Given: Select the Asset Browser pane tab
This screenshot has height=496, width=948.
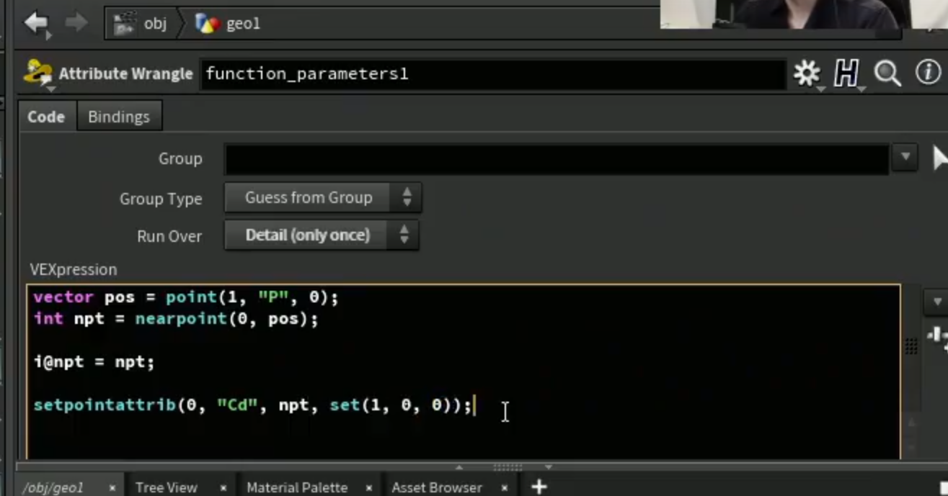Looking at the screenshot, I should pyautogui.click(x=437, y=487).
